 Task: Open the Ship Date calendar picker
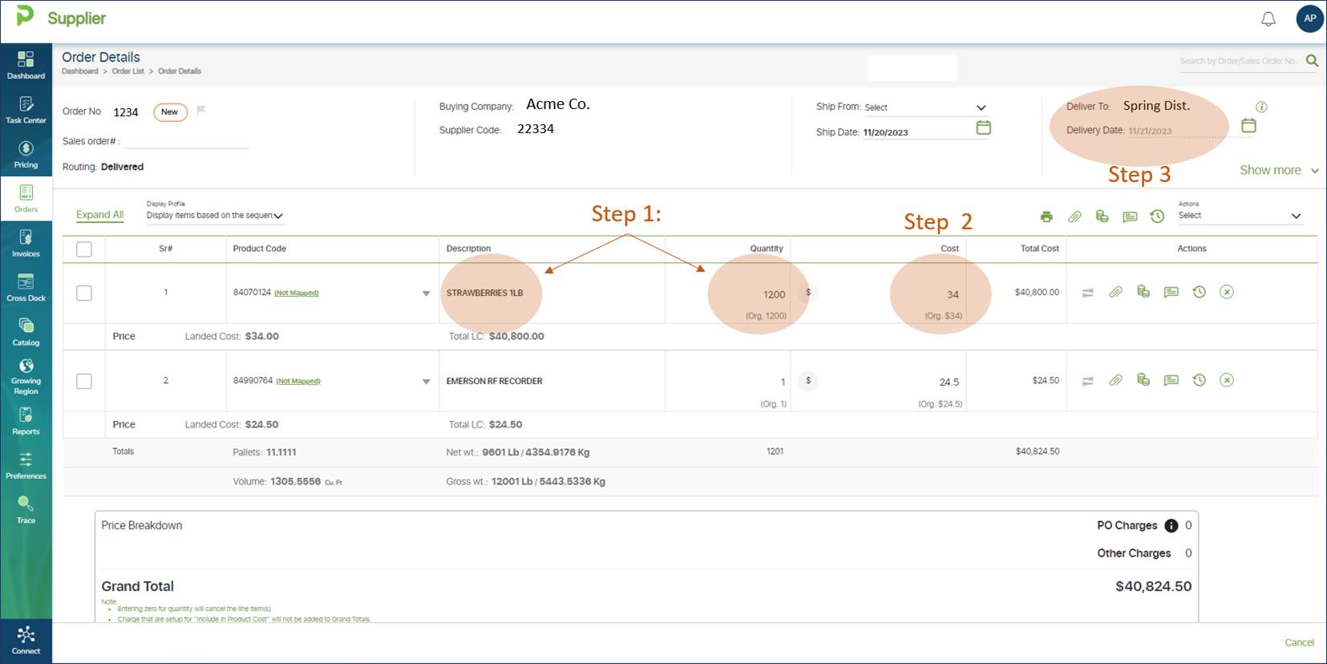(983, 128)
